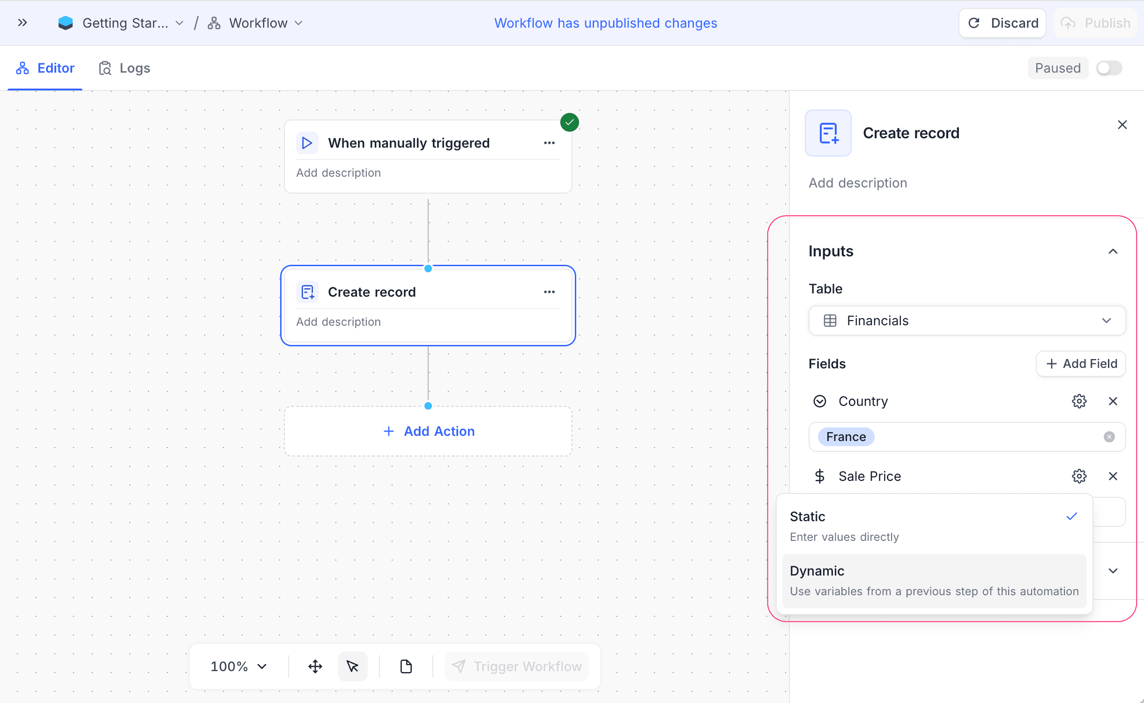The image size is (1144, 703).
Task: Select the cursor tool in bottom toolbar
Action: (x=352, y=666)
